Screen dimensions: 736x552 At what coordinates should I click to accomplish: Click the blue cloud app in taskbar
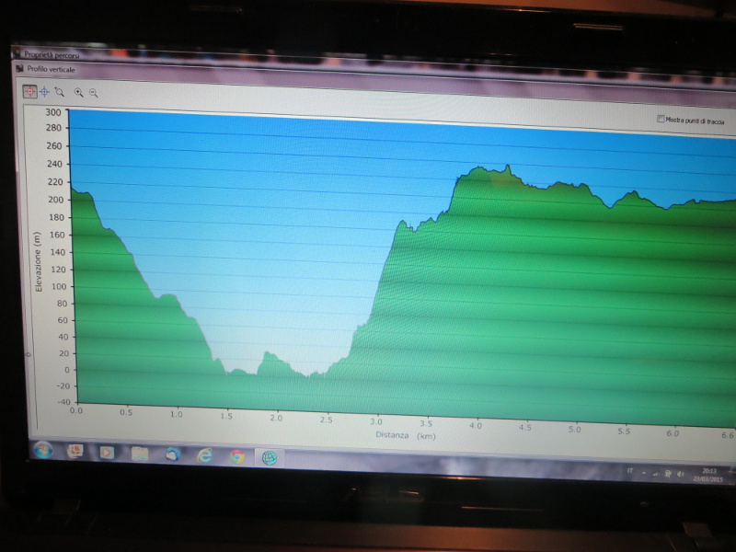(172, 454)
